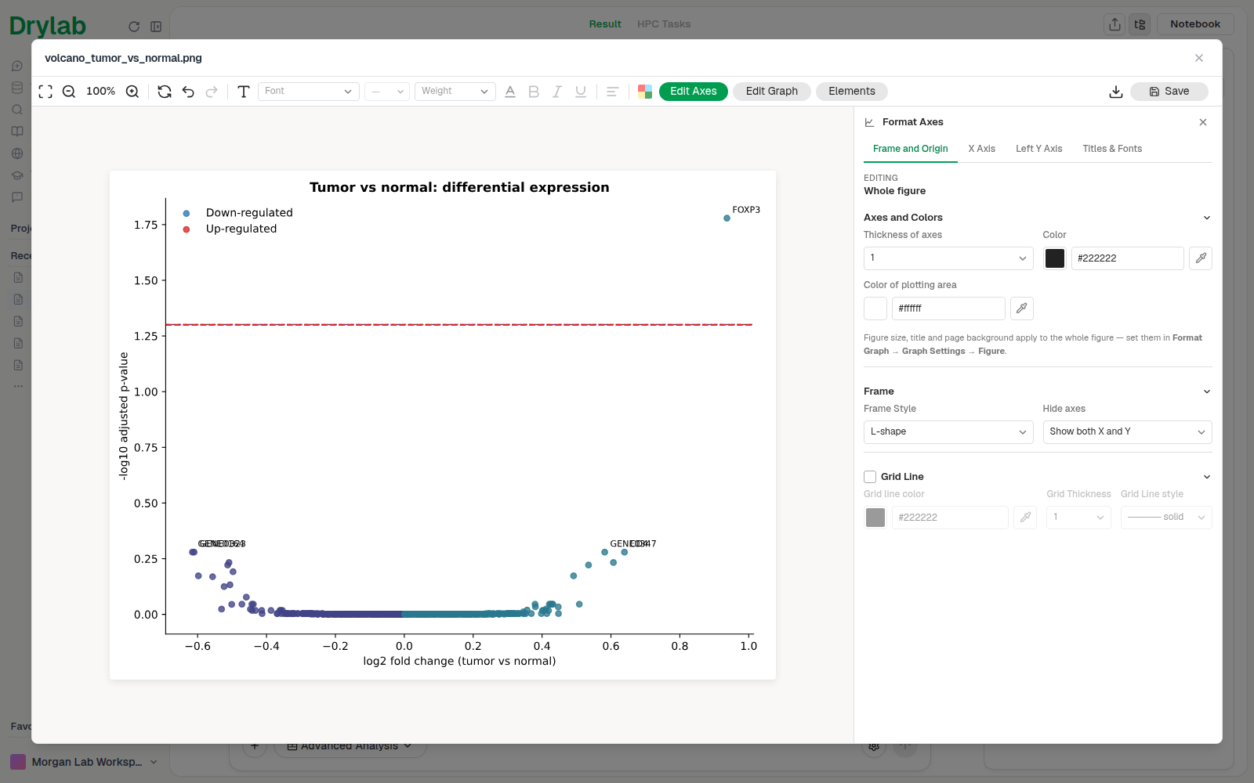Collapse the Axes and Colors section
1254x783 pixels.
pyautogui.click(x=1207, y=218)
